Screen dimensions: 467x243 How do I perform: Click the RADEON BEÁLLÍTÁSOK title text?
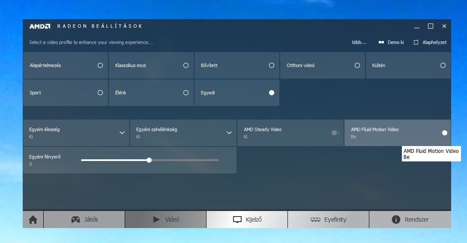point(100,26)
